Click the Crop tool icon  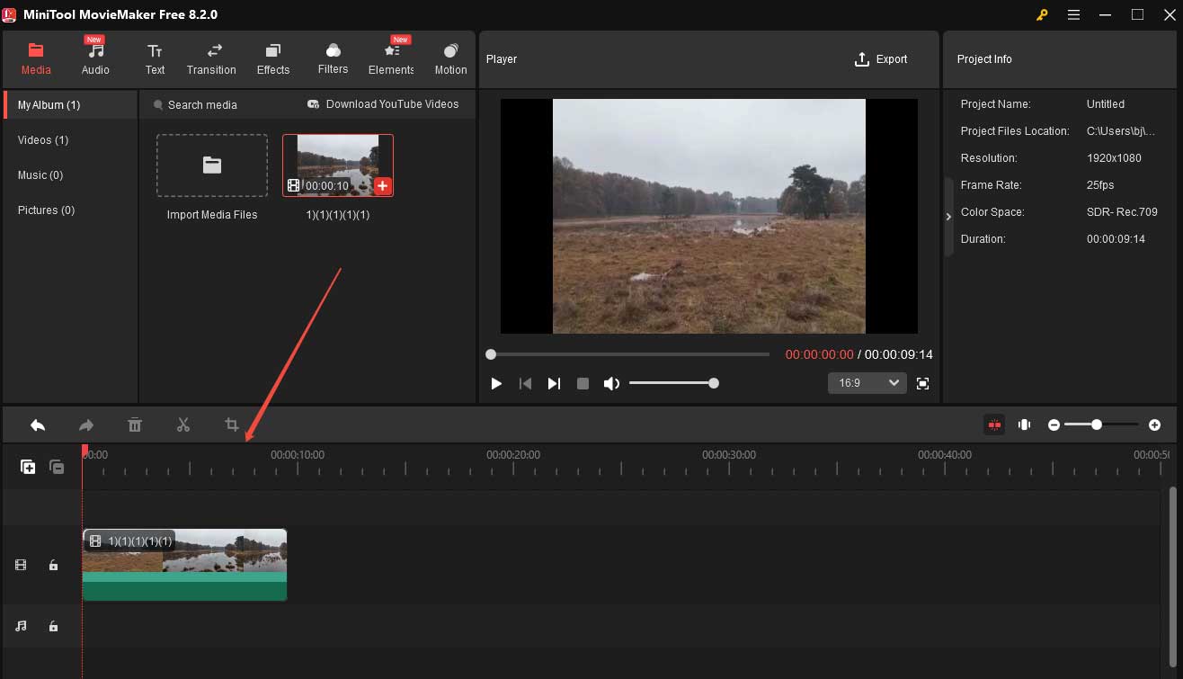[x=232, y=425]
